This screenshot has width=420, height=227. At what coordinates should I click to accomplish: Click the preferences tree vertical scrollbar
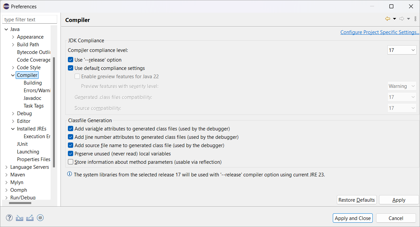(54, 112)
